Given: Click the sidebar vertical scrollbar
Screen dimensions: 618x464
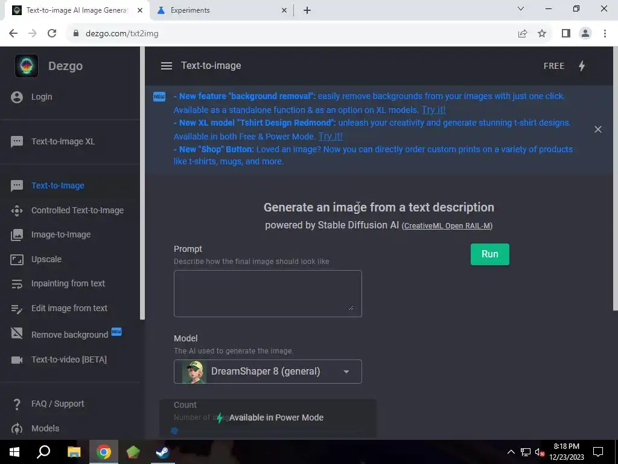Looking at the screenshot, I should pos(142,183).
